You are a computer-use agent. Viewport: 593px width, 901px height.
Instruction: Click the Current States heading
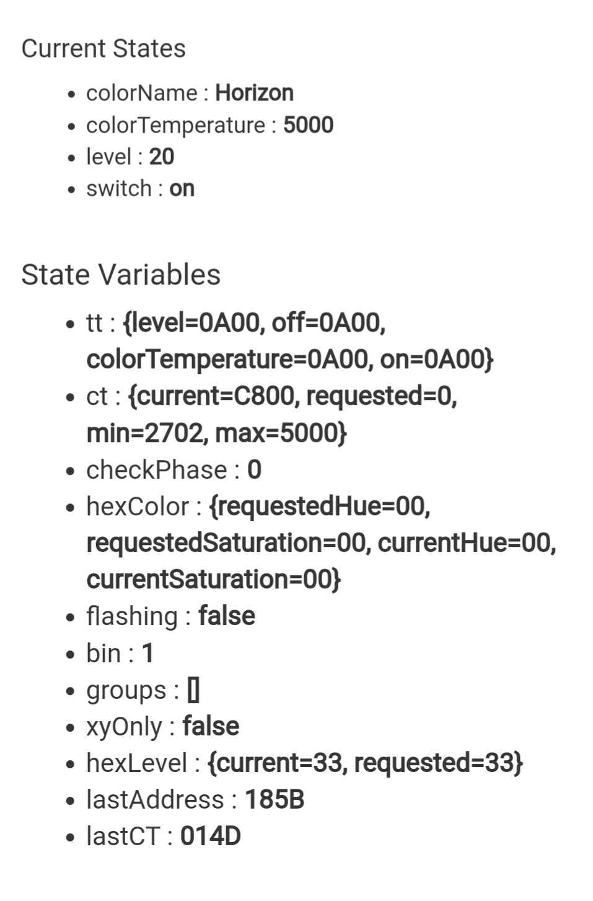(x=103, y=48)
